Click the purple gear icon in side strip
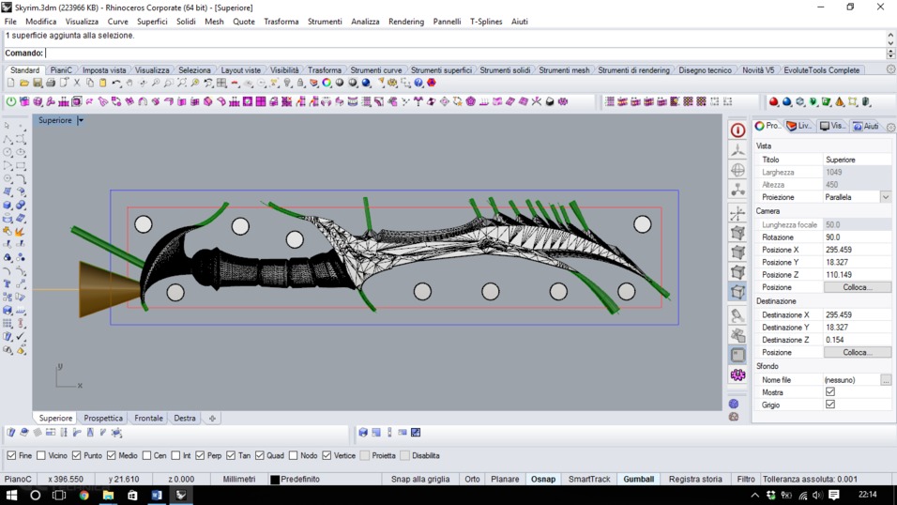 738,375
